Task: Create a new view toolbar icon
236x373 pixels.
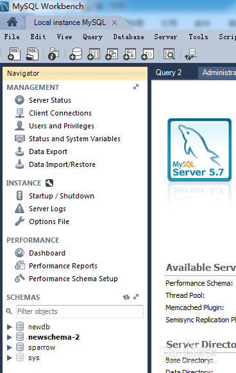Action: point(112,53)
